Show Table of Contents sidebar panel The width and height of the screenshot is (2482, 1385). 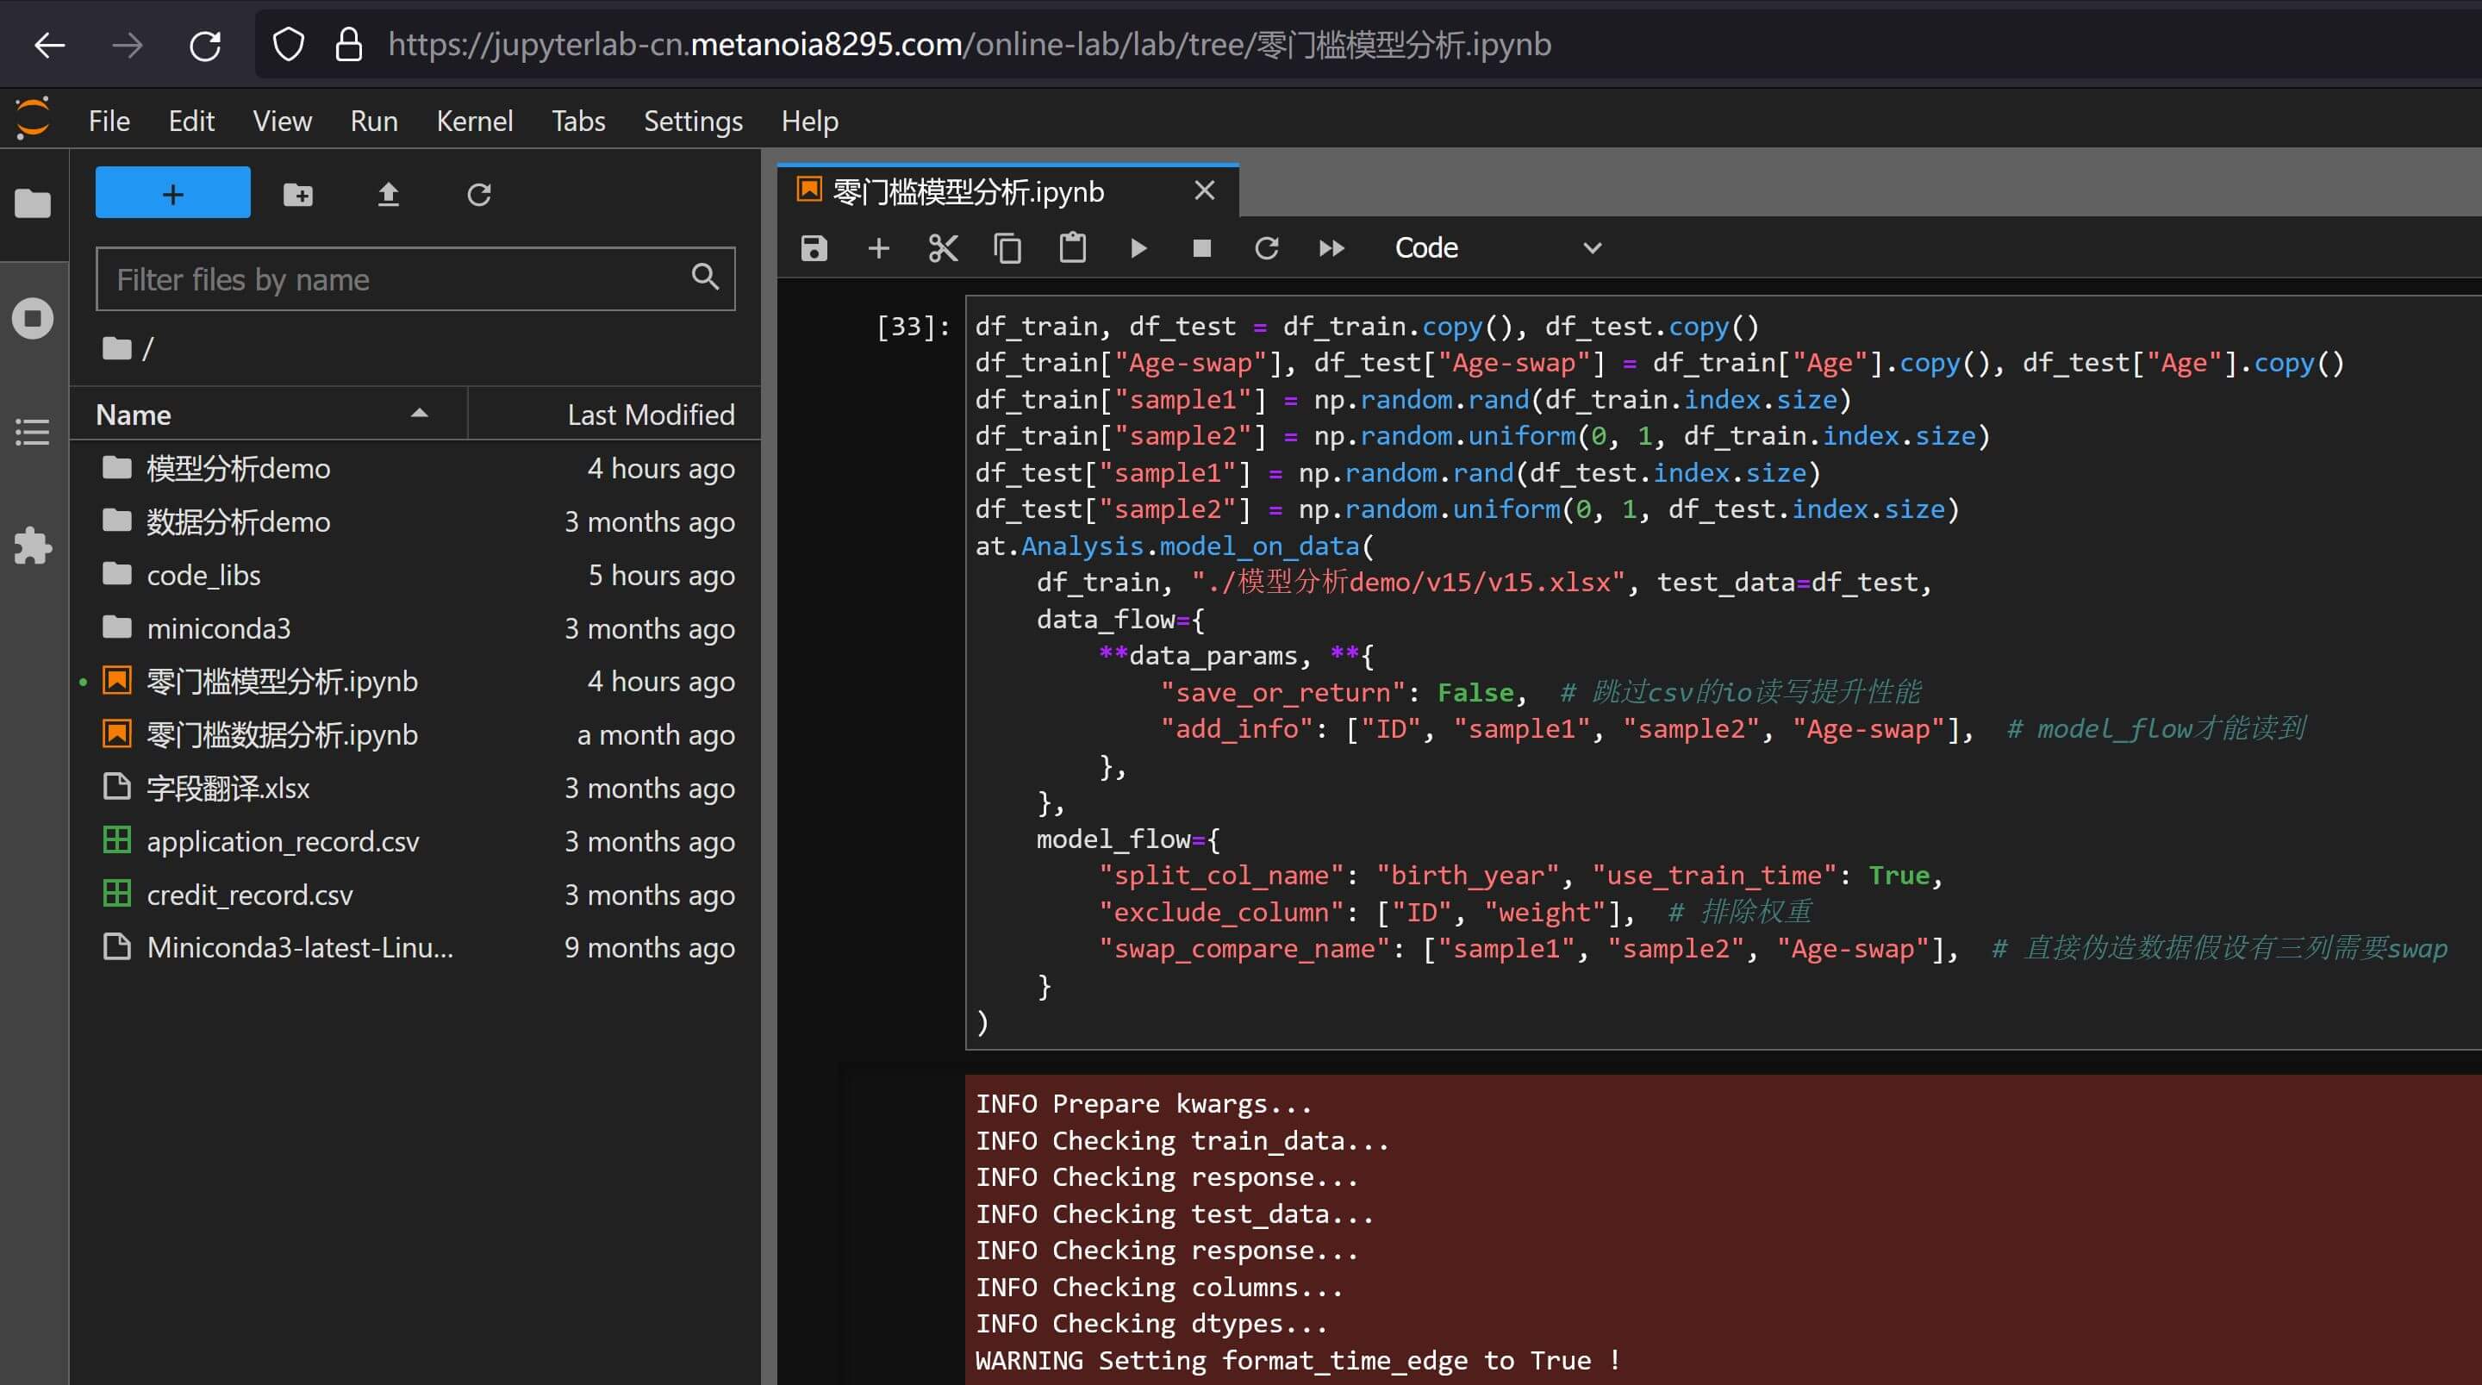(x=33, y=432)
